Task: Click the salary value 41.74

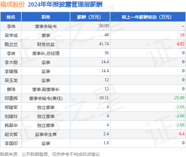Action: [x=104, y=44]
